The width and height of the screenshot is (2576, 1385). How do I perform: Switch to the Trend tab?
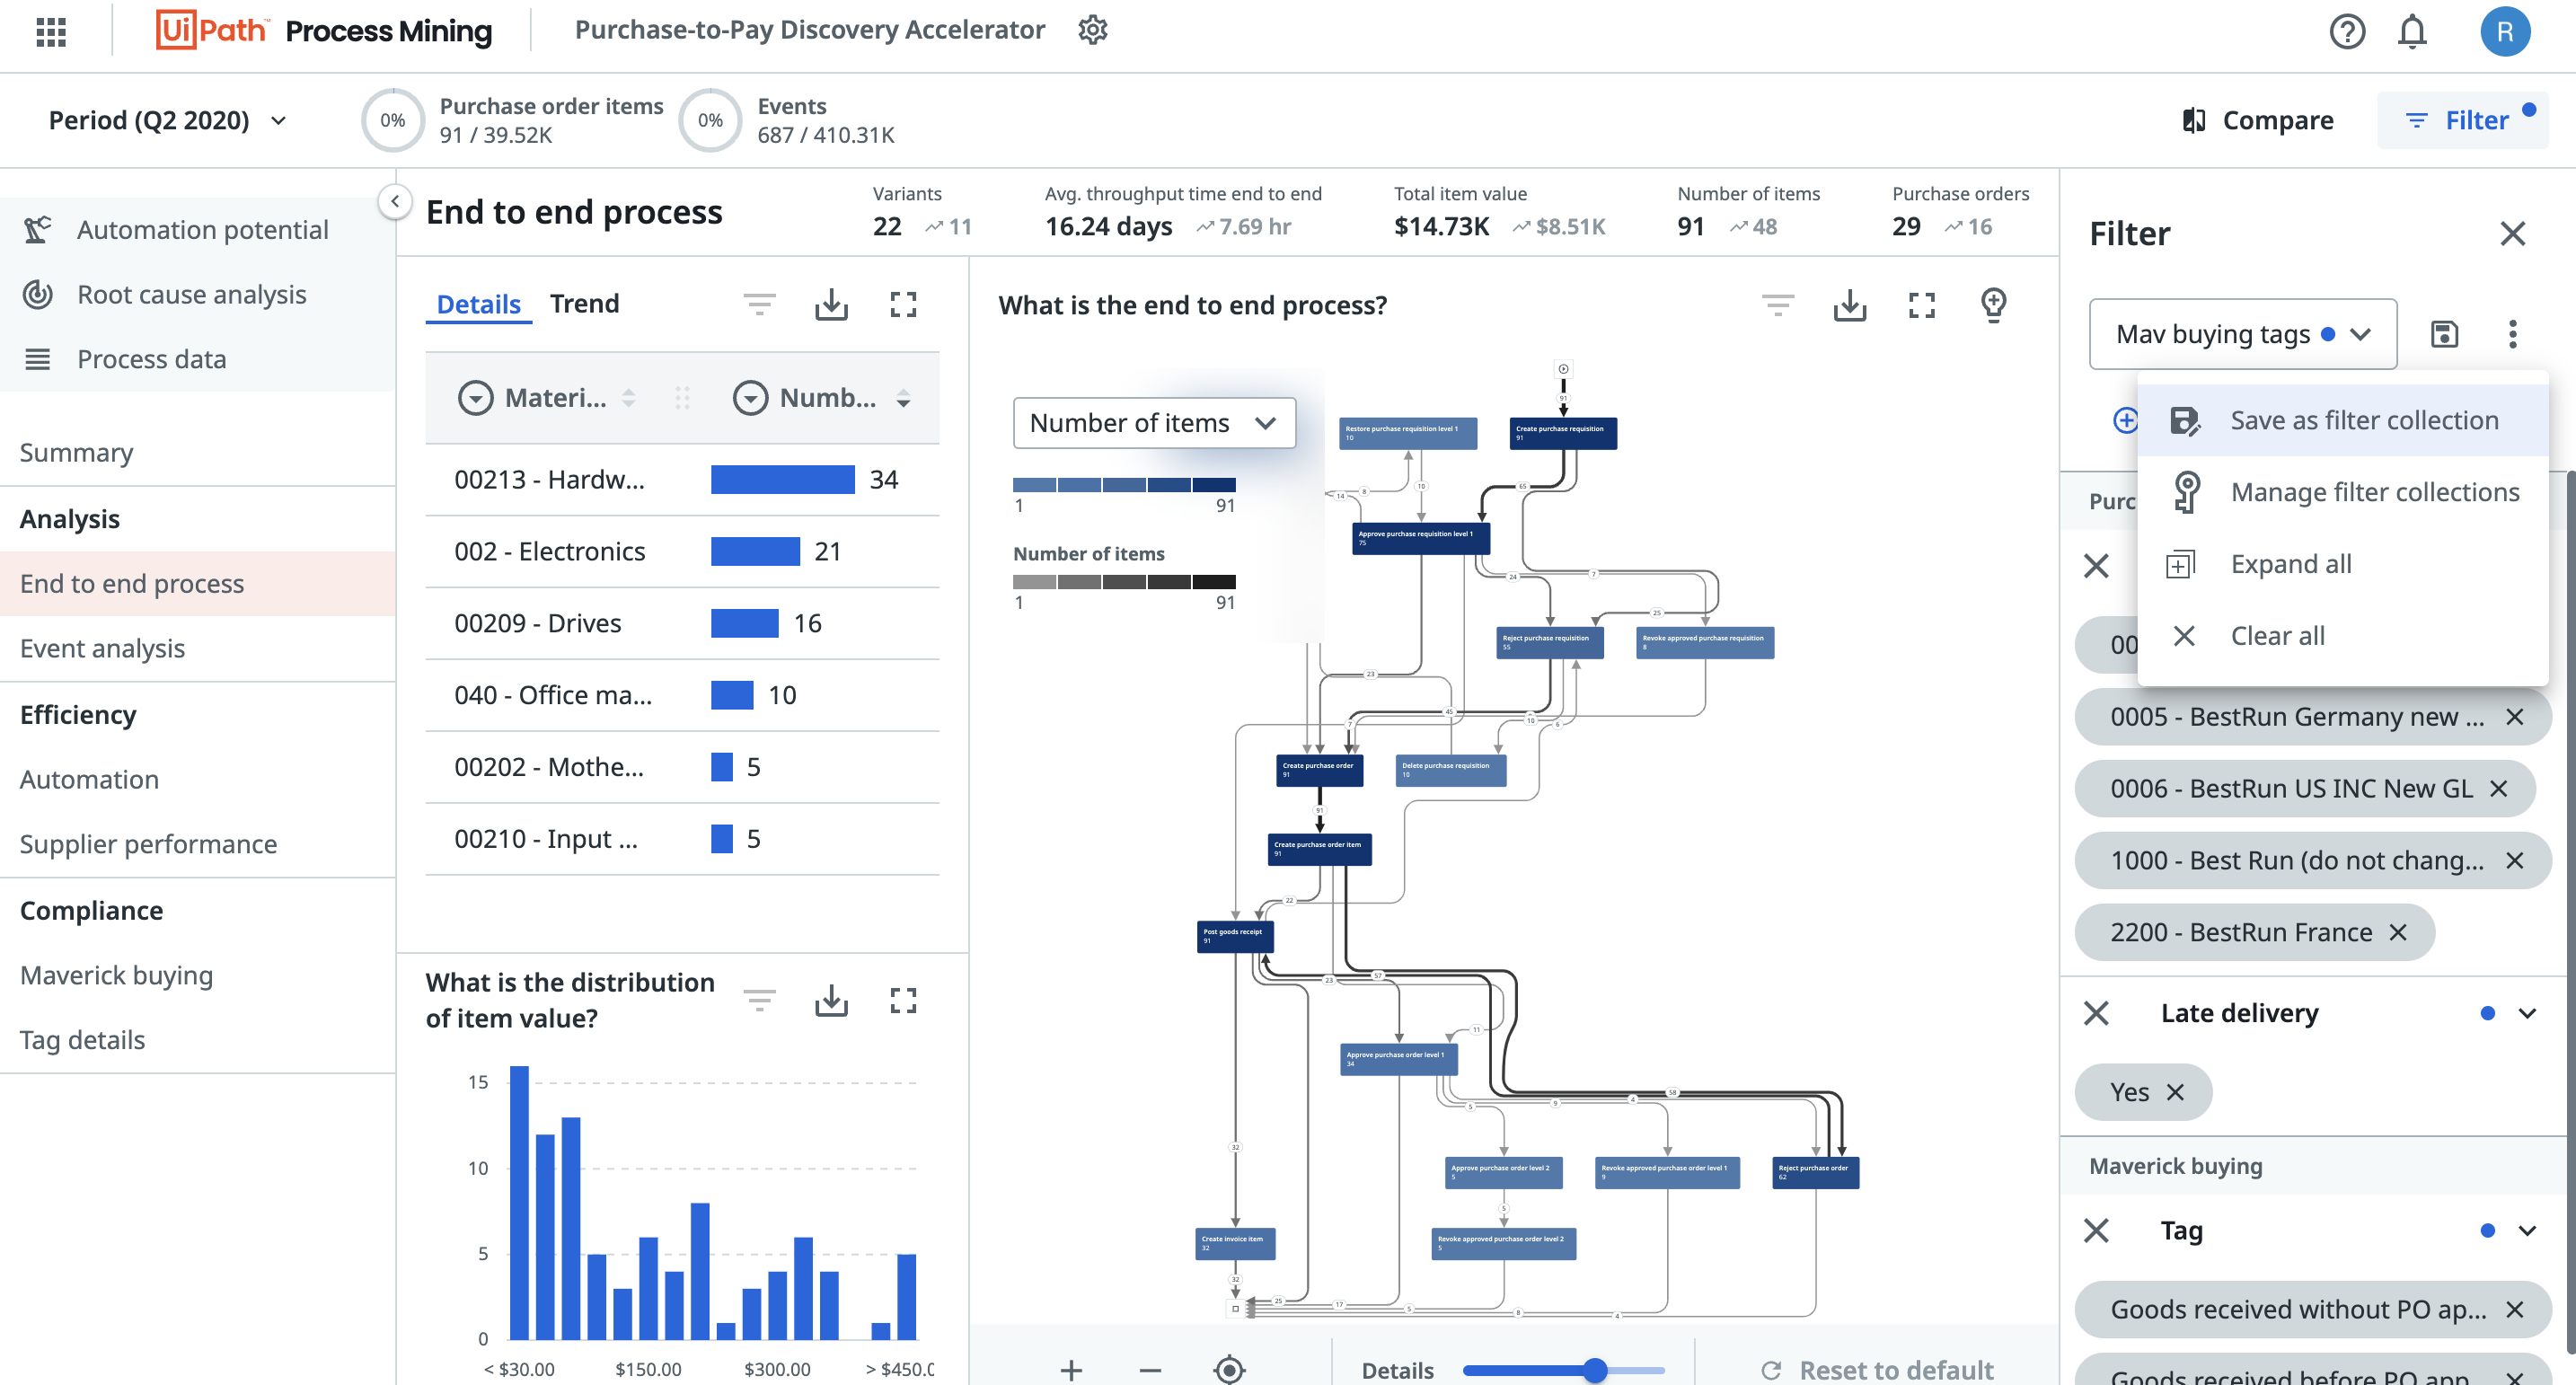(585, 304)
